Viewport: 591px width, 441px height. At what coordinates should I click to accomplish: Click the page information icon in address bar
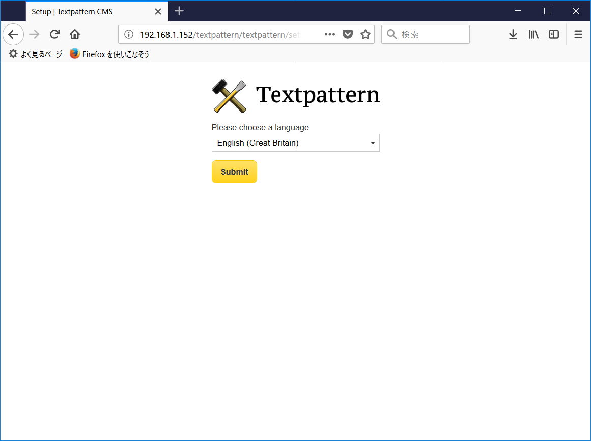(129, 35)
